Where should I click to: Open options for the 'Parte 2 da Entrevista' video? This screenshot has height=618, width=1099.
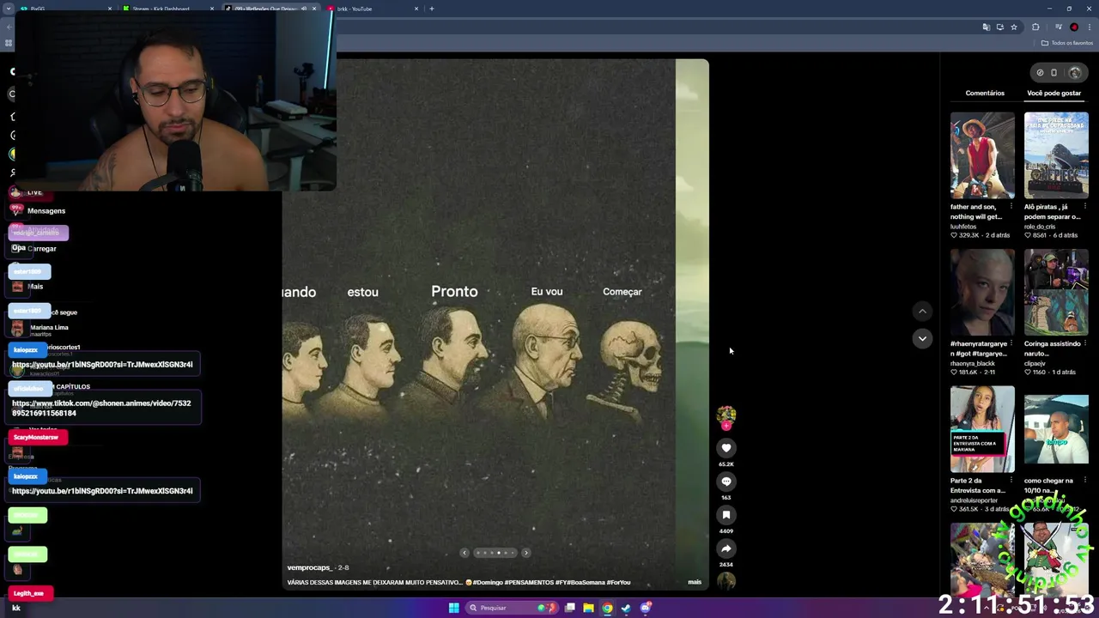pyautogui.click(x=1011, y=481)
